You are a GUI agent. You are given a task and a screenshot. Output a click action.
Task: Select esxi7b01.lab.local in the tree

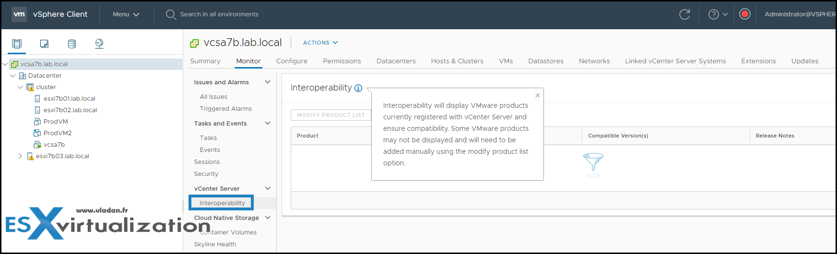[x=70, y=99]
